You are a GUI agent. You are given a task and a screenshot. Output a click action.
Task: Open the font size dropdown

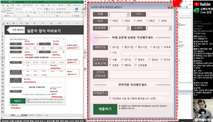click(37, 9)
